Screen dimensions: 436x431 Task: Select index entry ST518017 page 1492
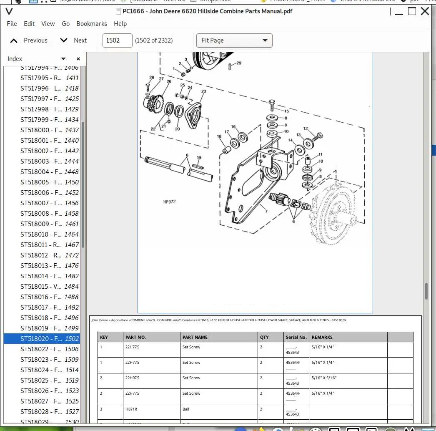pyautogui.click(x=42, y=307)
